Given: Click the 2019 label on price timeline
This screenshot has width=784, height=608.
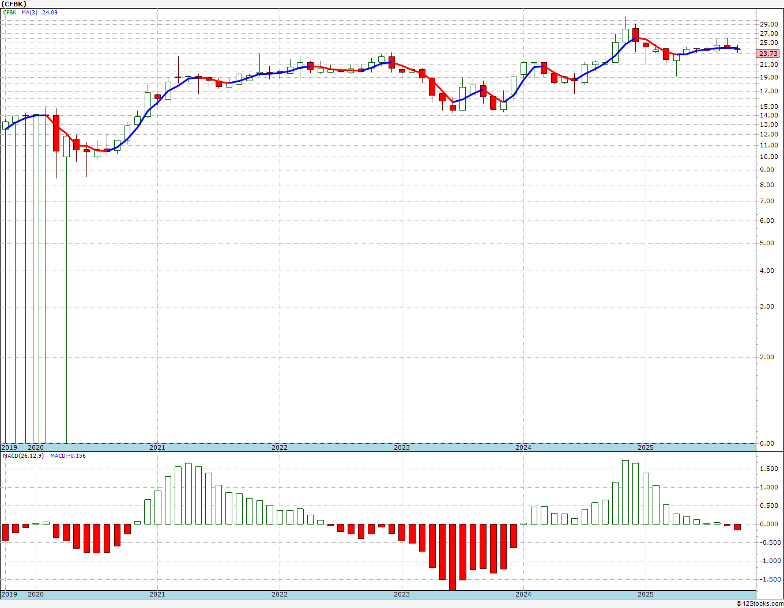Looking at the screenshot, I should (9, 447).
